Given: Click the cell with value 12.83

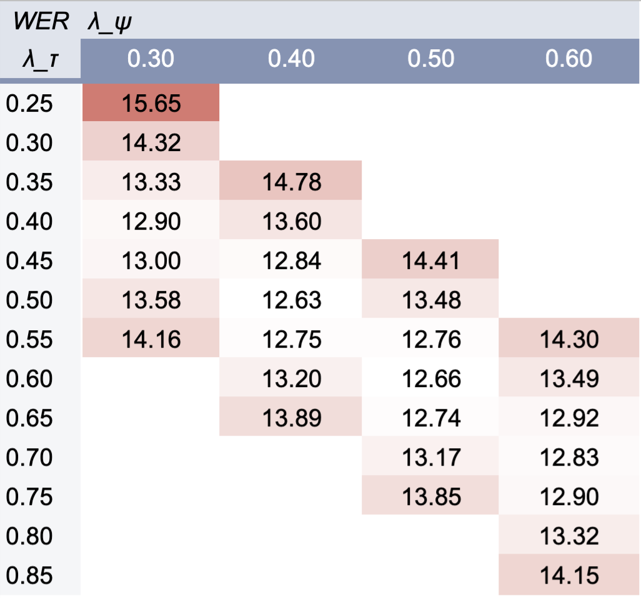Looking at the screenshot, I should coord(569,457).
